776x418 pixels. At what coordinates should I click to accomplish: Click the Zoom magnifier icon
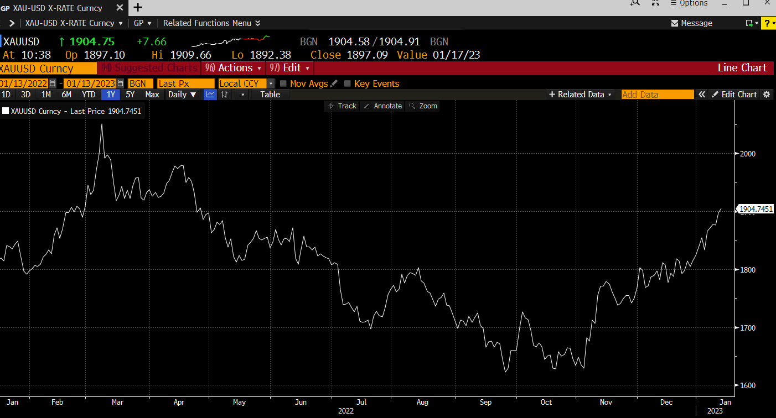tap(412, 106)
